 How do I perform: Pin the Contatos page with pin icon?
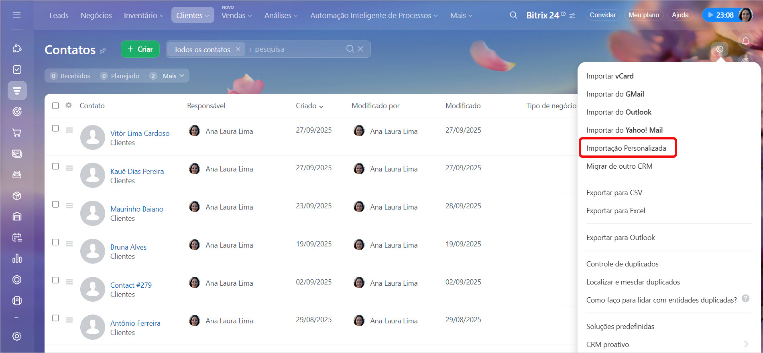[103, 50]
